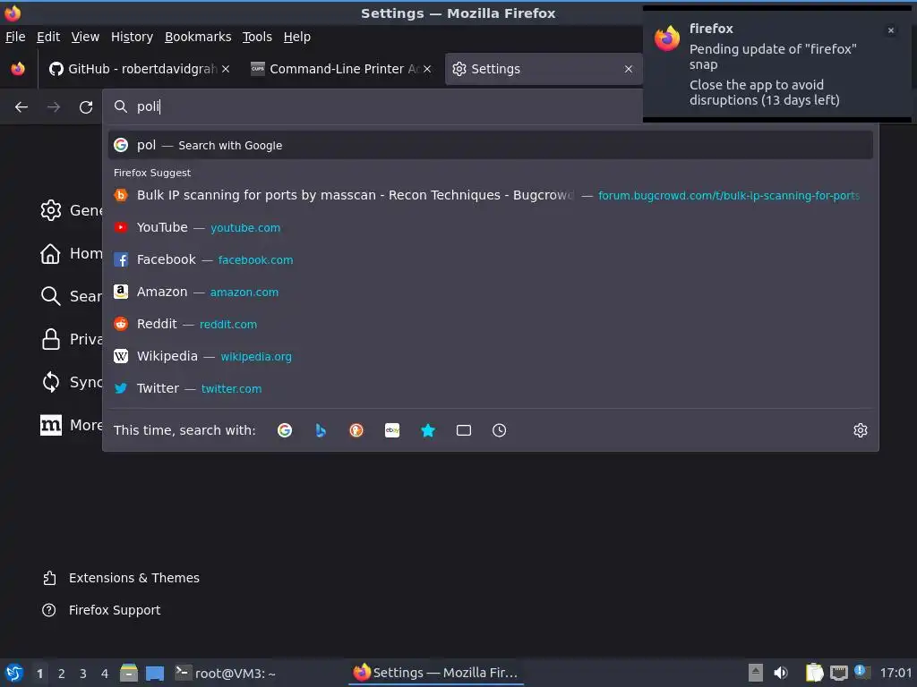The height and width of the screenshot is (687, 917).
Task: Open the Tools menu
Action: tap(257, 37)
